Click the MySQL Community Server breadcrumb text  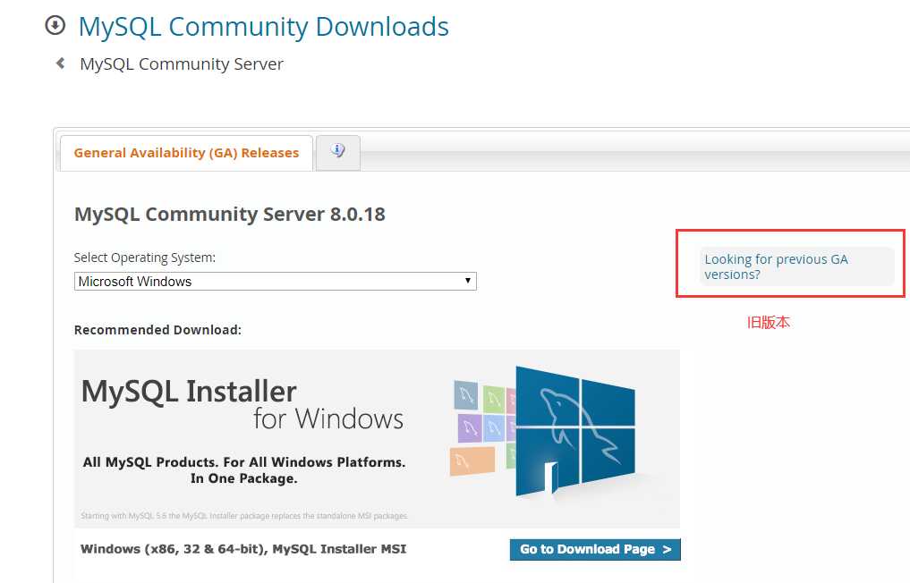(181, 63)
